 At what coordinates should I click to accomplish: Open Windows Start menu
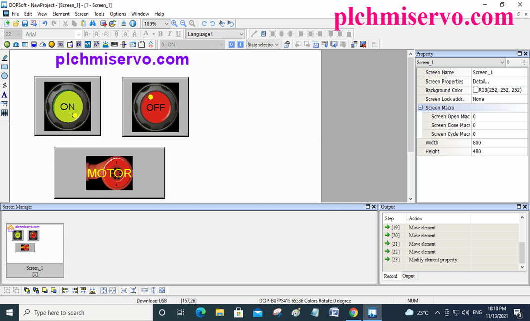9,312
